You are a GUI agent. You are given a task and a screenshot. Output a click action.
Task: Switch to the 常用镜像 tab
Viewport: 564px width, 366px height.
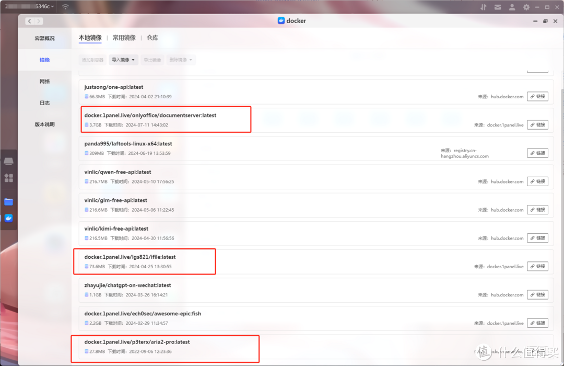tap(124, 38)
